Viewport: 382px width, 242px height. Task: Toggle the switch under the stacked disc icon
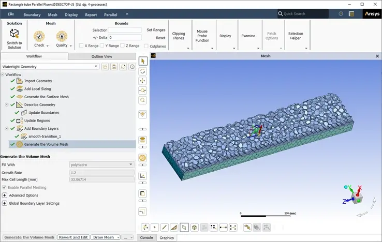coord(143,147)
